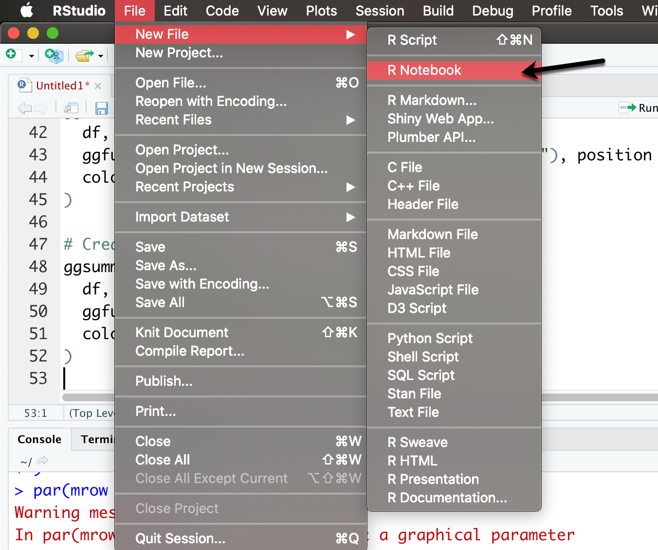Open the RStudio application menu

pos(79,11)
